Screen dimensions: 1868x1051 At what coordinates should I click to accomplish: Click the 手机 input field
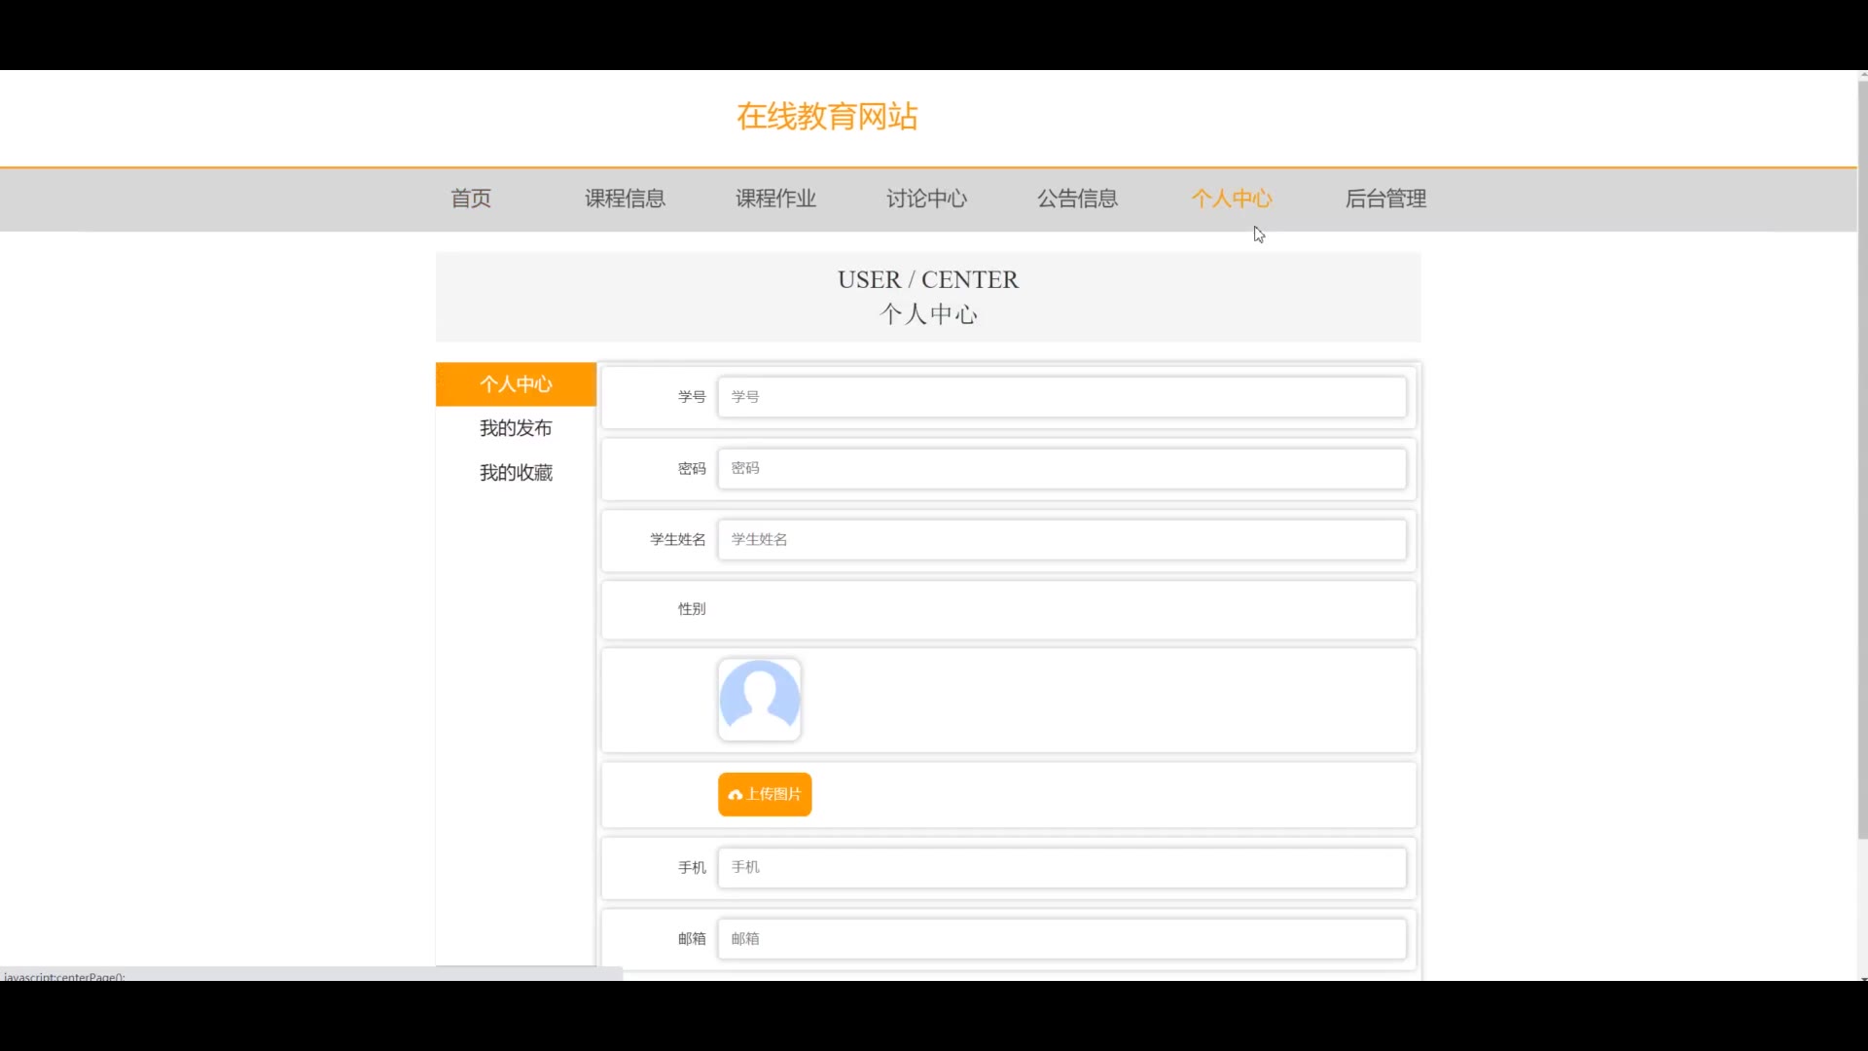(x=1061, y=867)
